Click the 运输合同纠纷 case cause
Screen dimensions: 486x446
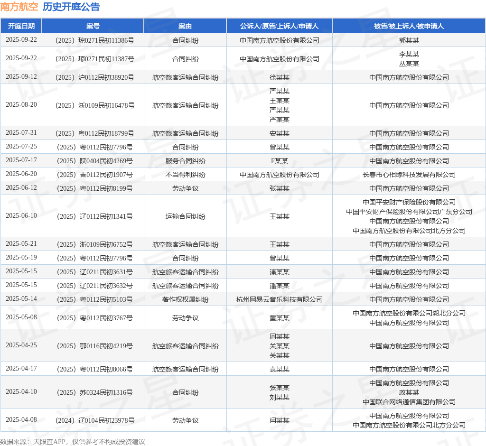(x=186, y=216)
